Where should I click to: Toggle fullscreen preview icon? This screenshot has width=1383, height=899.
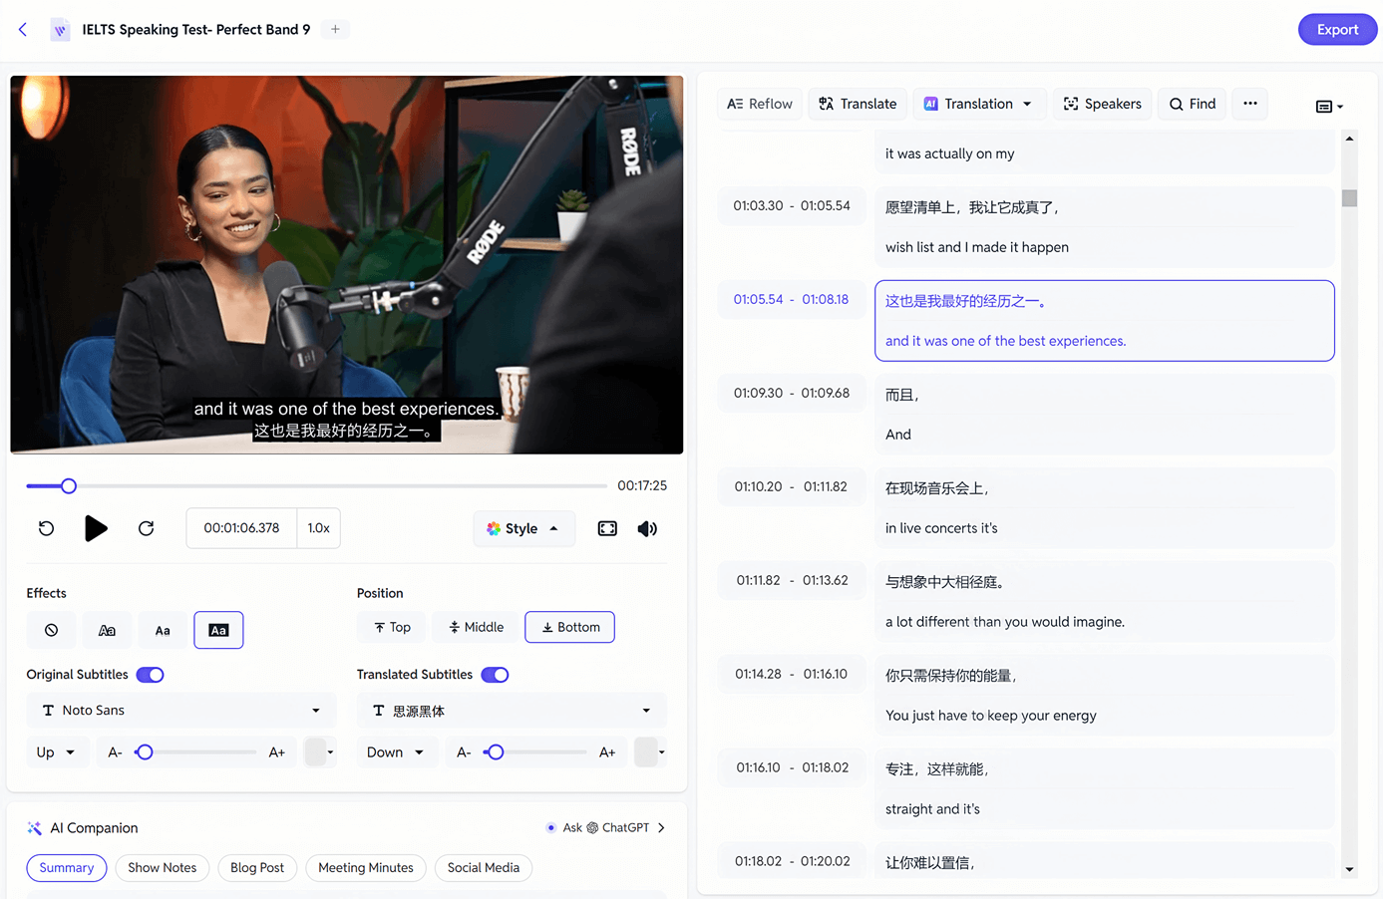[x=607, y=529]
